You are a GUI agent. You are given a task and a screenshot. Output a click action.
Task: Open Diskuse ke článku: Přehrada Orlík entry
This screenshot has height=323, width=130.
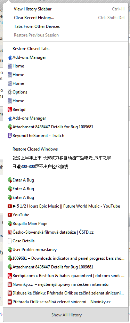[x=65, y=293]
